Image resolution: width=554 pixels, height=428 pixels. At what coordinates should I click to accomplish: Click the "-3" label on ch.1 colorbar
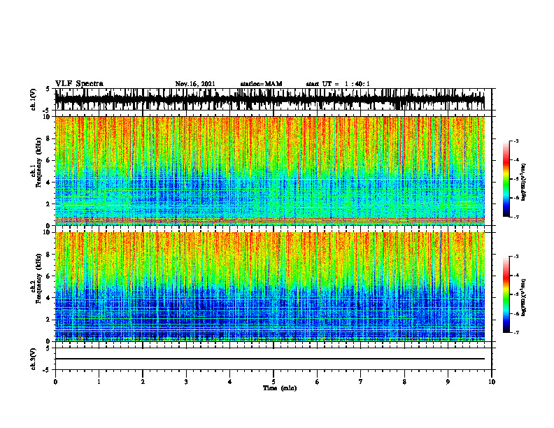click(516, 141)
